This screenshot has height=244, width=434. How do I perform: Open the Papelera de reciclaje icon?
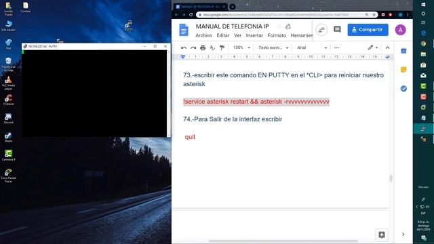point(8,64)
